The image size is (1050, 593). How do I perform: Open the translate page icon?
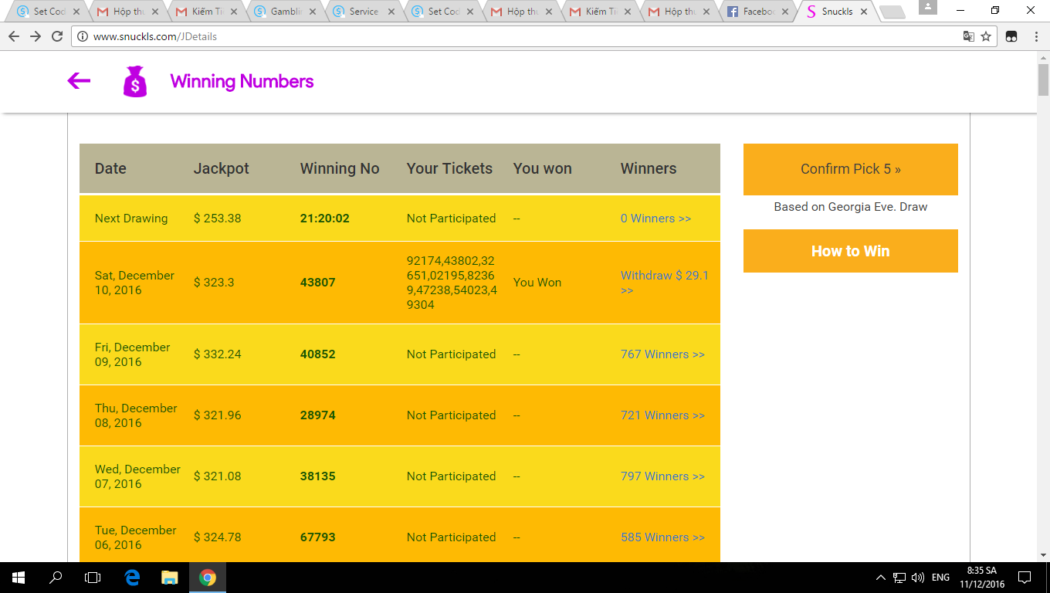[968, 36]
